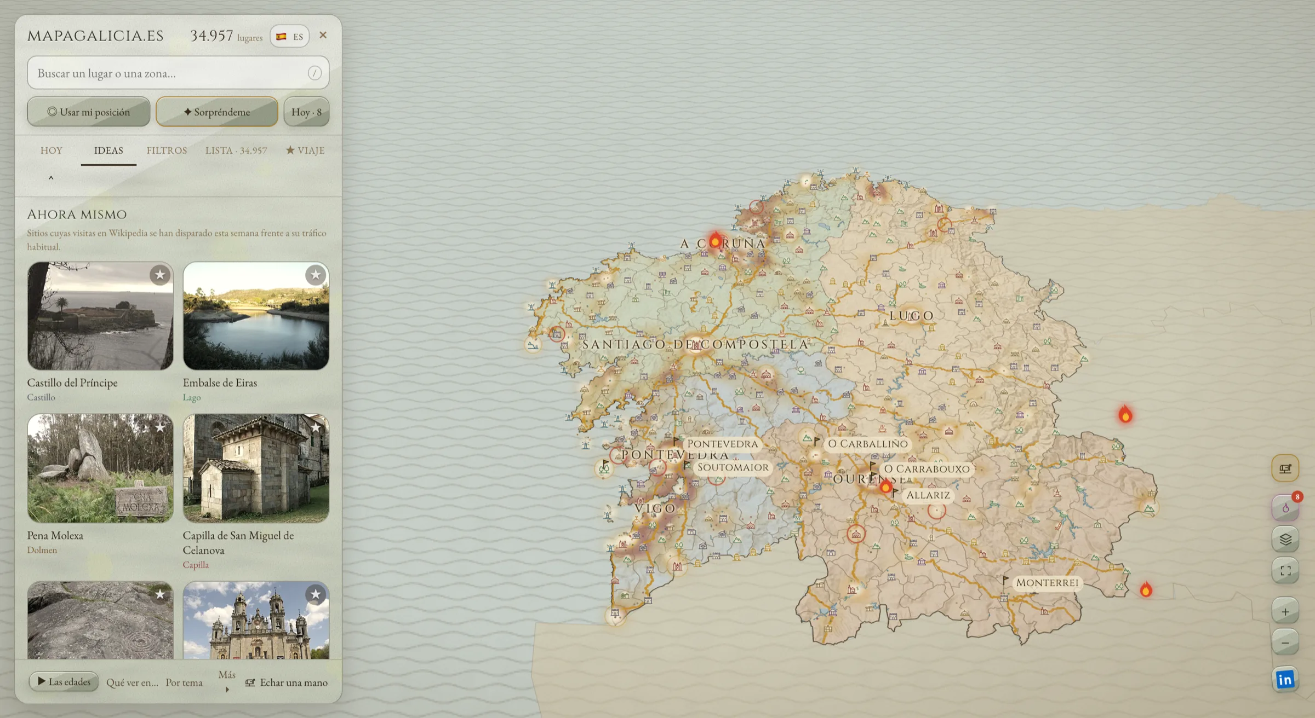Switch to the HOY tab
This screenshot has width=1315, height=718.
tap(52, 150)
